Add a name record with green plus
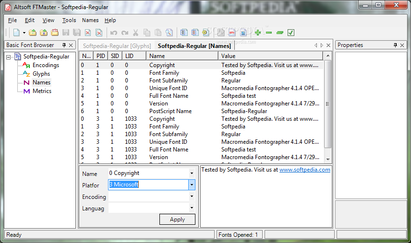This screenshot has width=411, height=243. 258,33
